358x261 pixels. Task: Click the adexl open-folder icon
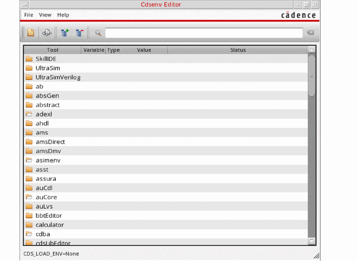tap(29, 114)
